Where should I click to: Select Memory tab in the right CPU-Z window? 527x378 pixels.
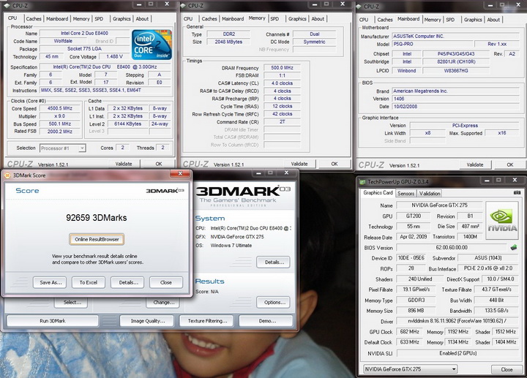[x=433, y=20]
